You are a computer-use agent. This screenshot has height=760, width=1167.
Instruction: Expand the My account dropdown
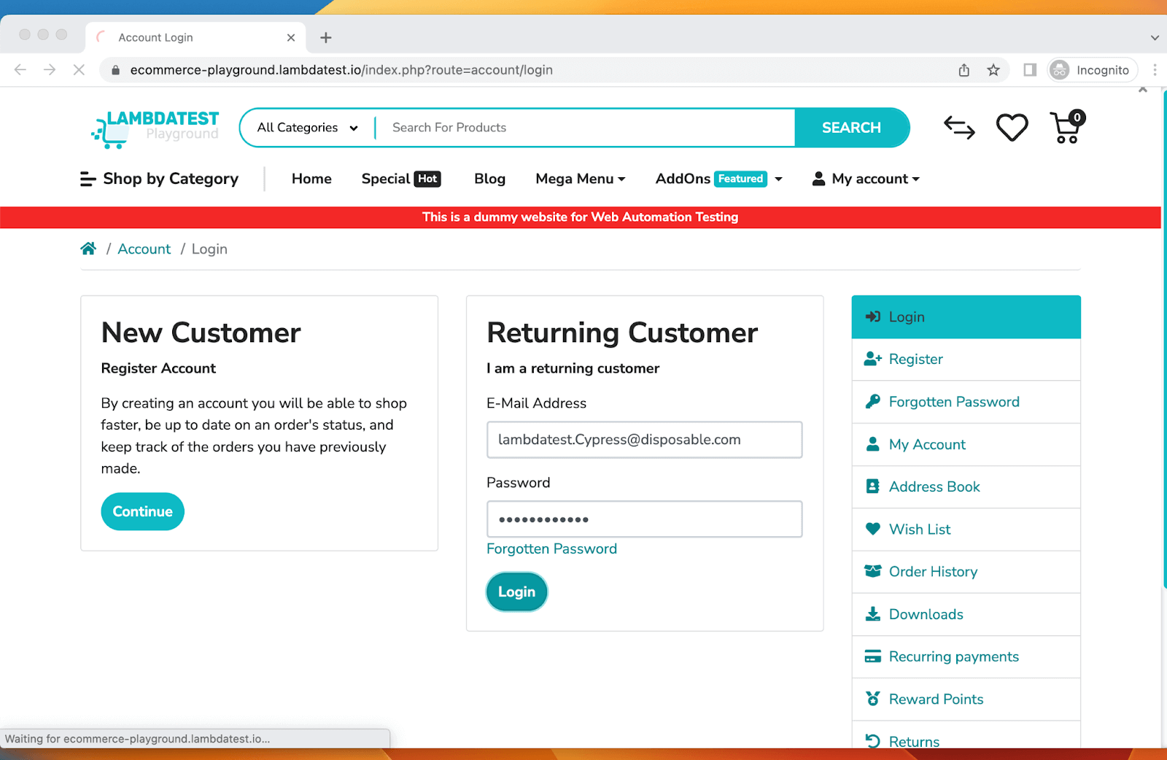866,179
